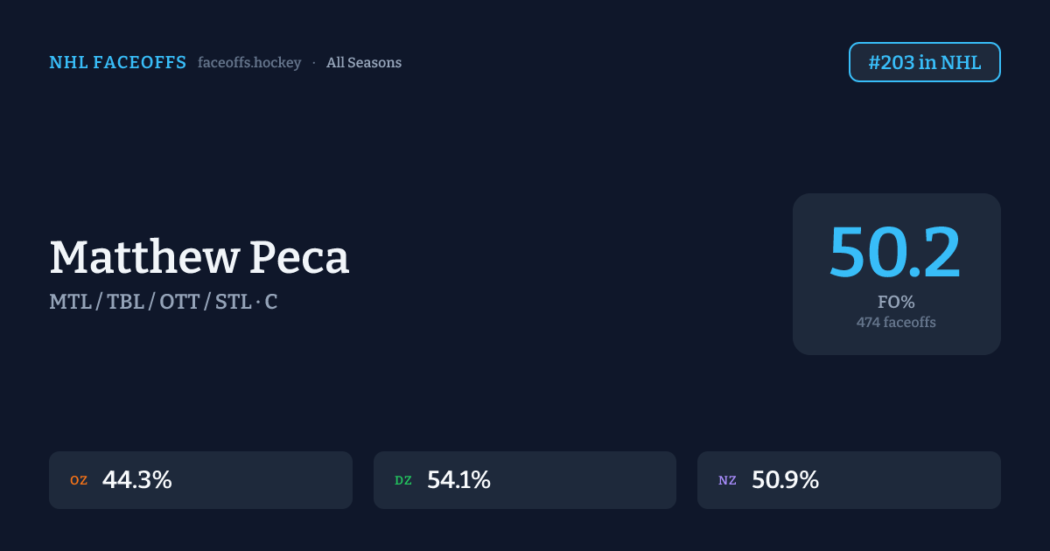Click the STL team abbreviation
The width and height of the screenshot is (1050, 551).
pyautogui.click(x=233, y=303)
